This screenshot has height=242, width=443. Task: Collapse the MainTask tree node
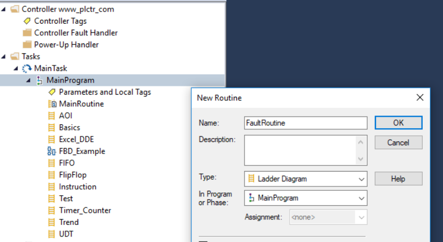(x=16, y=68)
